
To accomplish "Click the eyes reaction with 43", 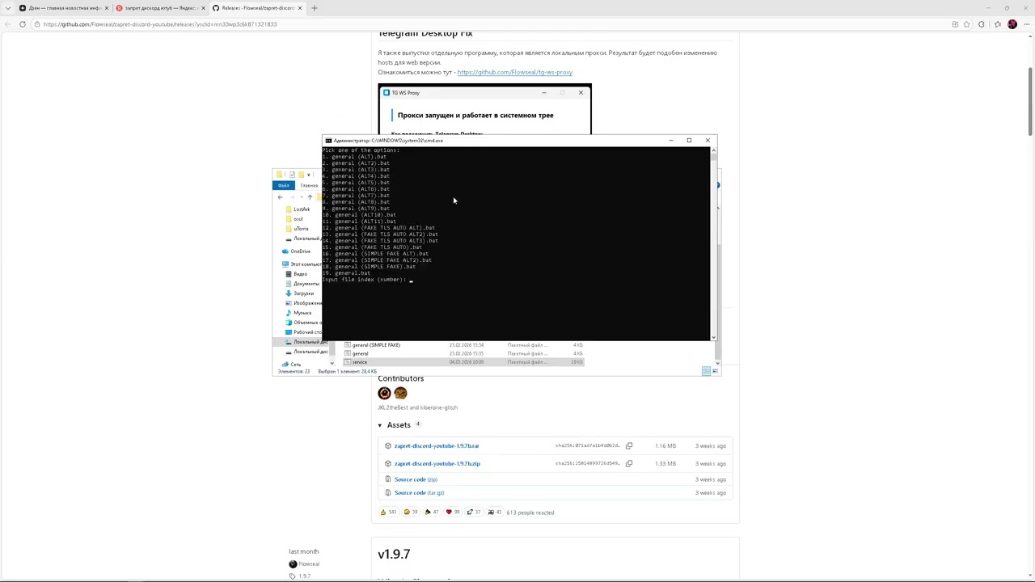I will tap(494, 512).
